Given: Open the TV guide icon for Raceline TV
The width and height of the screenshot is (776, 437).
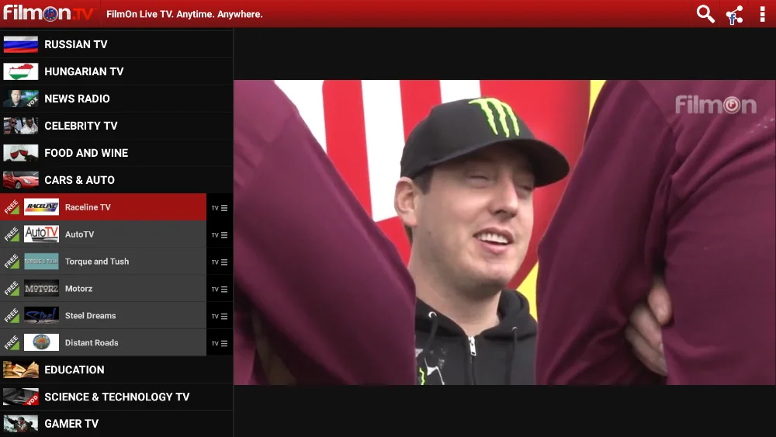Looking at the screenshot, I should [220, 207].
